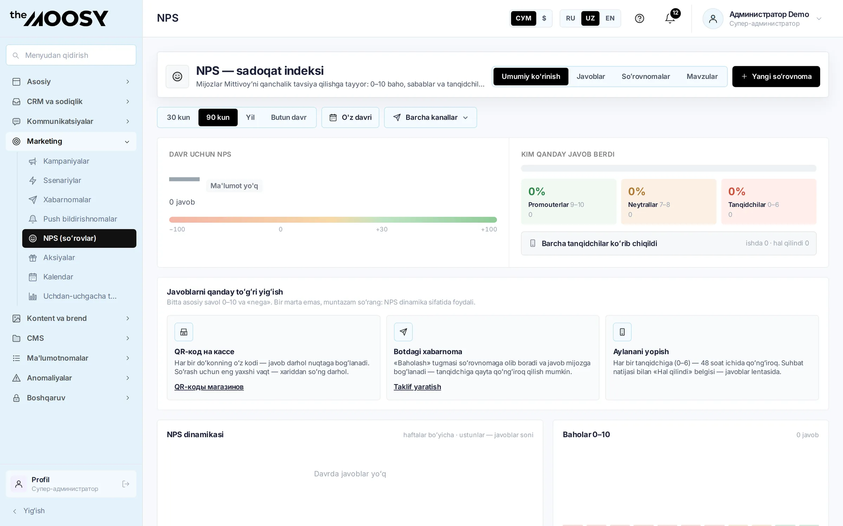This screenshot has height=526, width=843.
Task: Open the help question mark icon
Action: [639, 18]
